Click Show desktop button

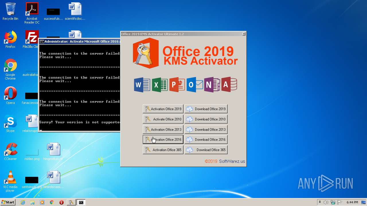tap(364, 202)
